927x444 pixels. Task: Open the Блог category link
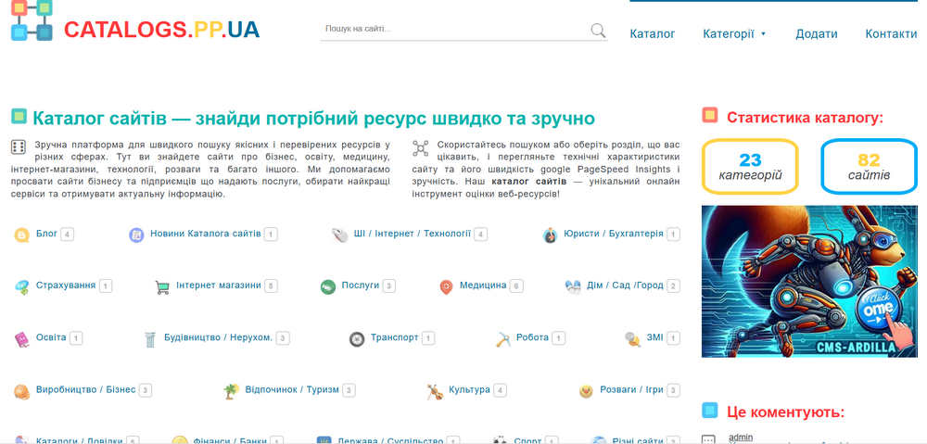click(x=46, y=234)
